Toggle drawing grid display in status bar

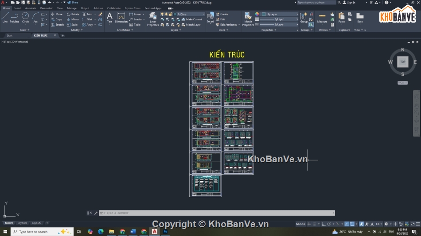(309, 224)
